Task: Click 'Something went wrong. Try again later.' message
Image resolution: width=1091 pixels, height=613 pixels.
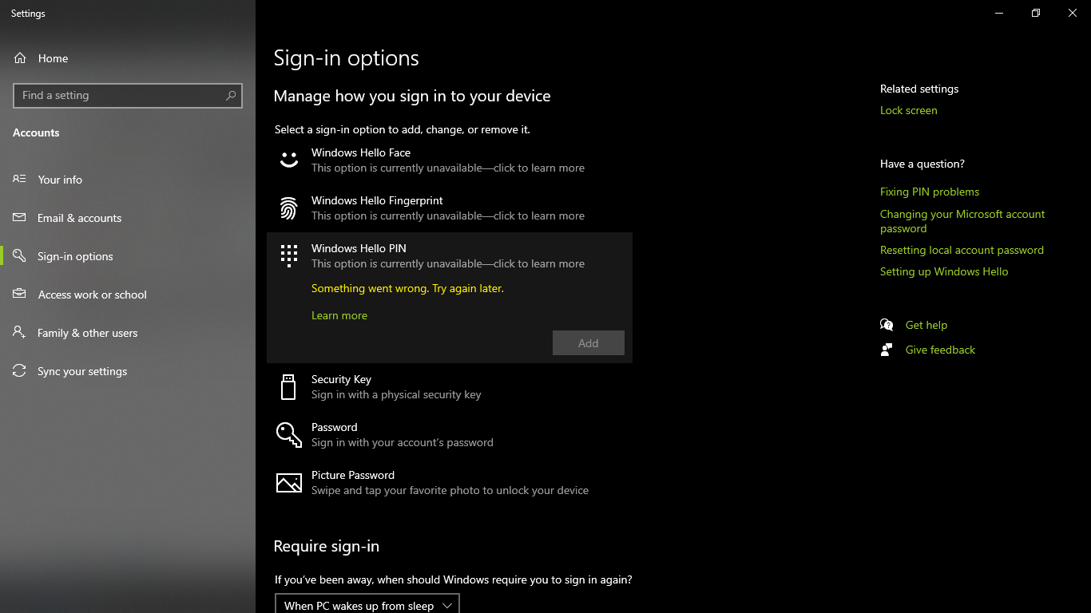Action: [407, 288]
